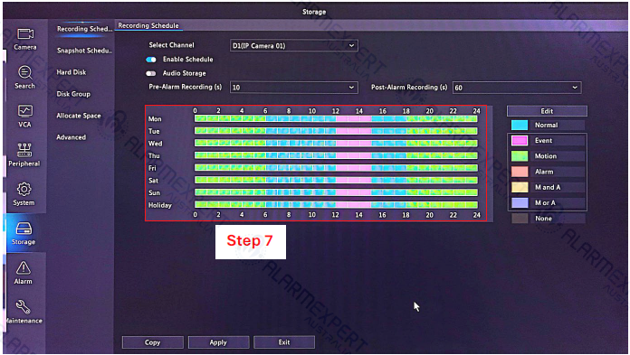The image size is (630, 355).
Task: Open the System gear icon
Action: 24,190
